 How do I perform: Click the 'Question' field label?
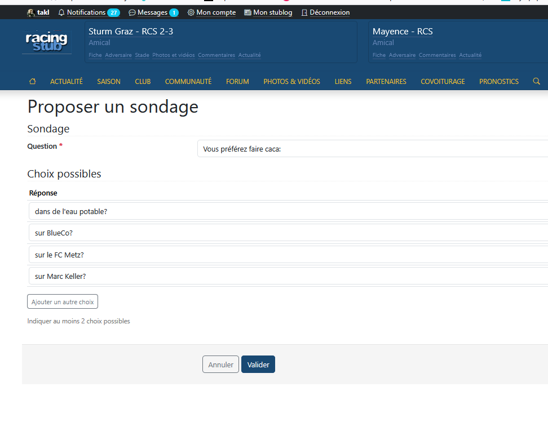click(42, 146)
